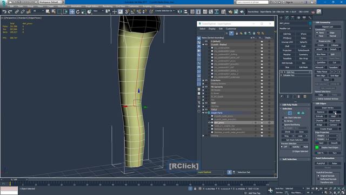
Task: Click the search keyword field in title bar
Action: (252, 2)
